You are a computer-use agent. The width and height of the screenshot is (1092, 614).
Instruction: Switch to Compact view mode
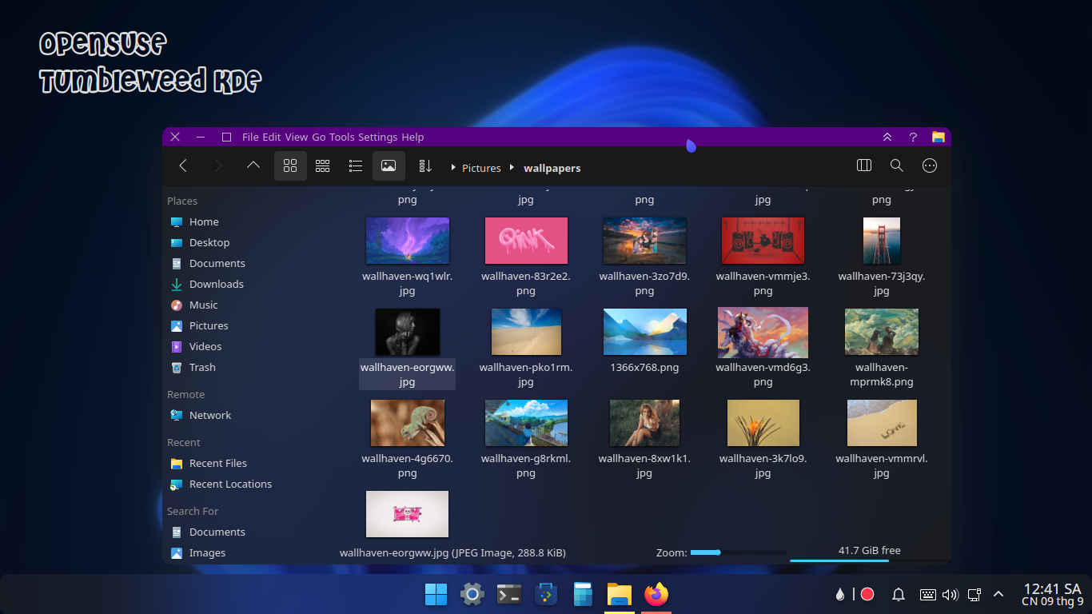coord(323,166)
